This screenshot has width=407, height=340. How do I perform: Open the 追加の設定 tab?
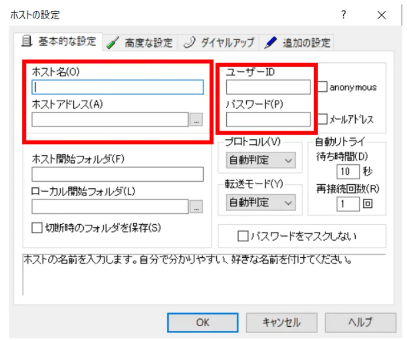coord(297,43)
